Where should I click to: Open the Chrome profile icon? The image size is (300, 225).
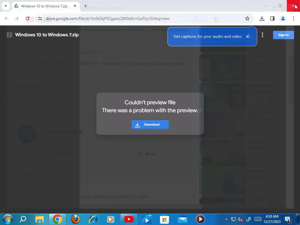pos(283,18)
